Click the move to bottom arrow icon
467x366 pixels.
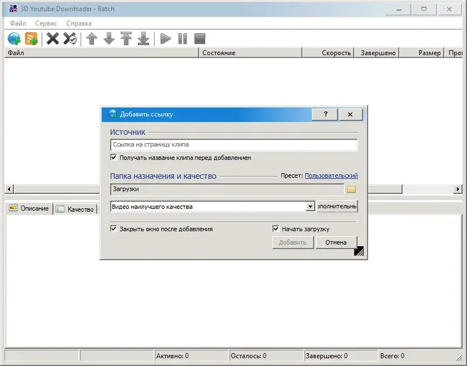[x=144, y=38]
